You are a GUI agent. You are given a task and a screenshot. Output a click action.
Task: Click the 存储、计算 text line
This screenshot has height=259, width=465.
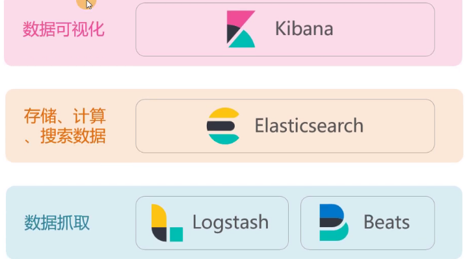tap(64, 116)
